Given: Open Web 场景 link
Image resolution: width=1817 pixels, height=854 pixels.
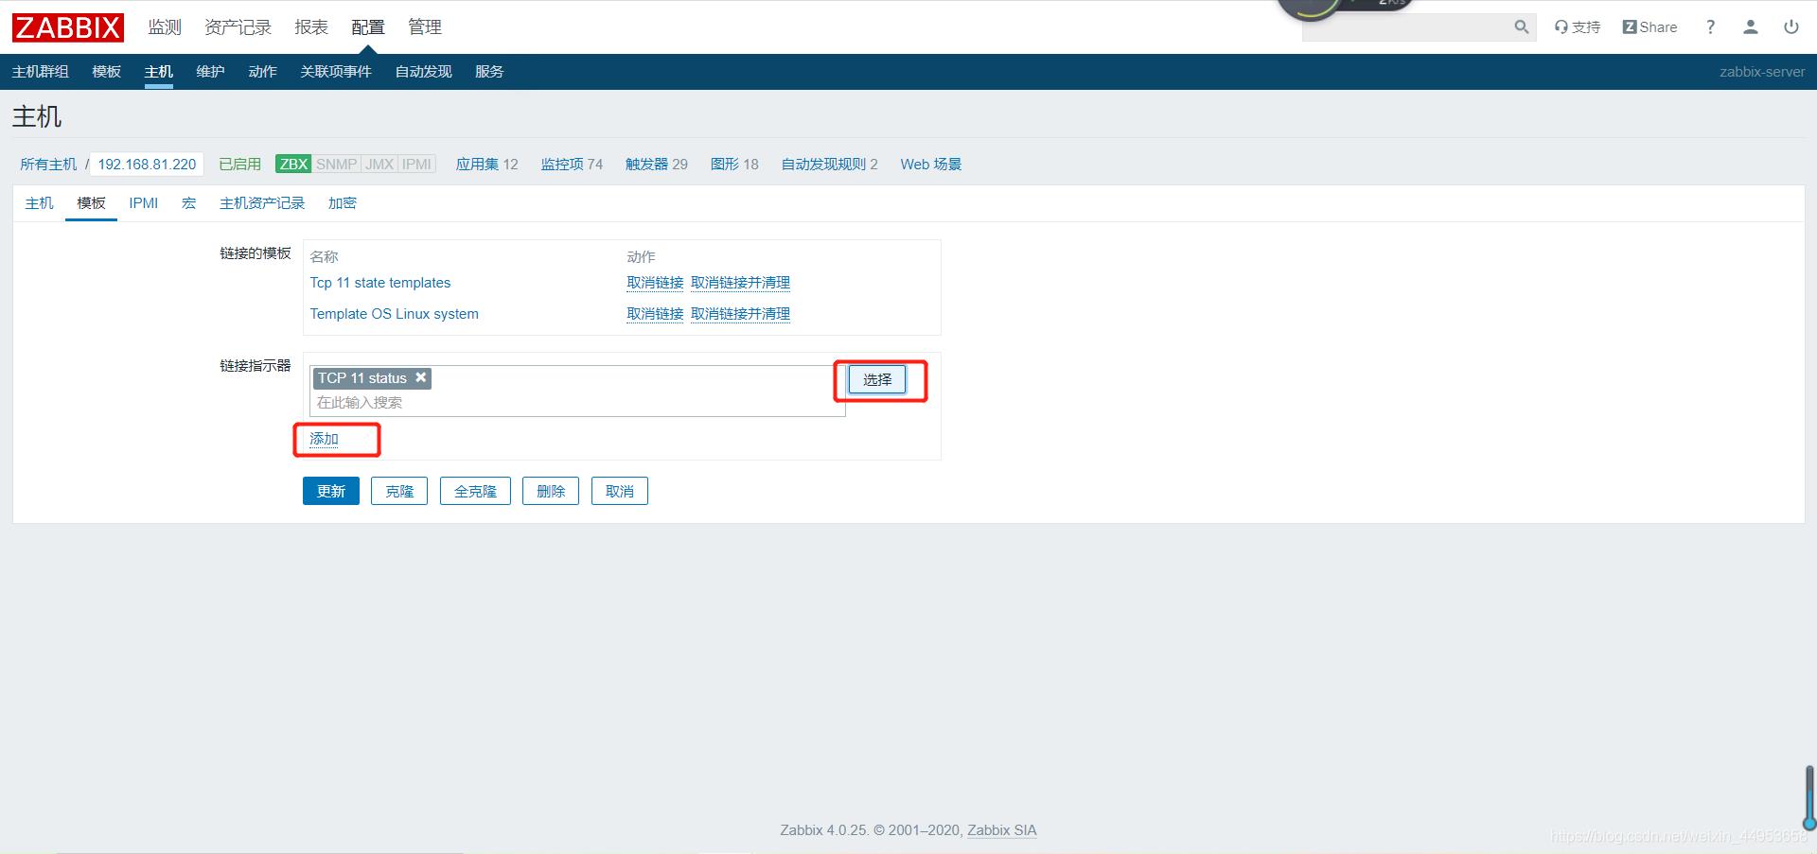Looking at the screenshot, I should pos(931,165).
